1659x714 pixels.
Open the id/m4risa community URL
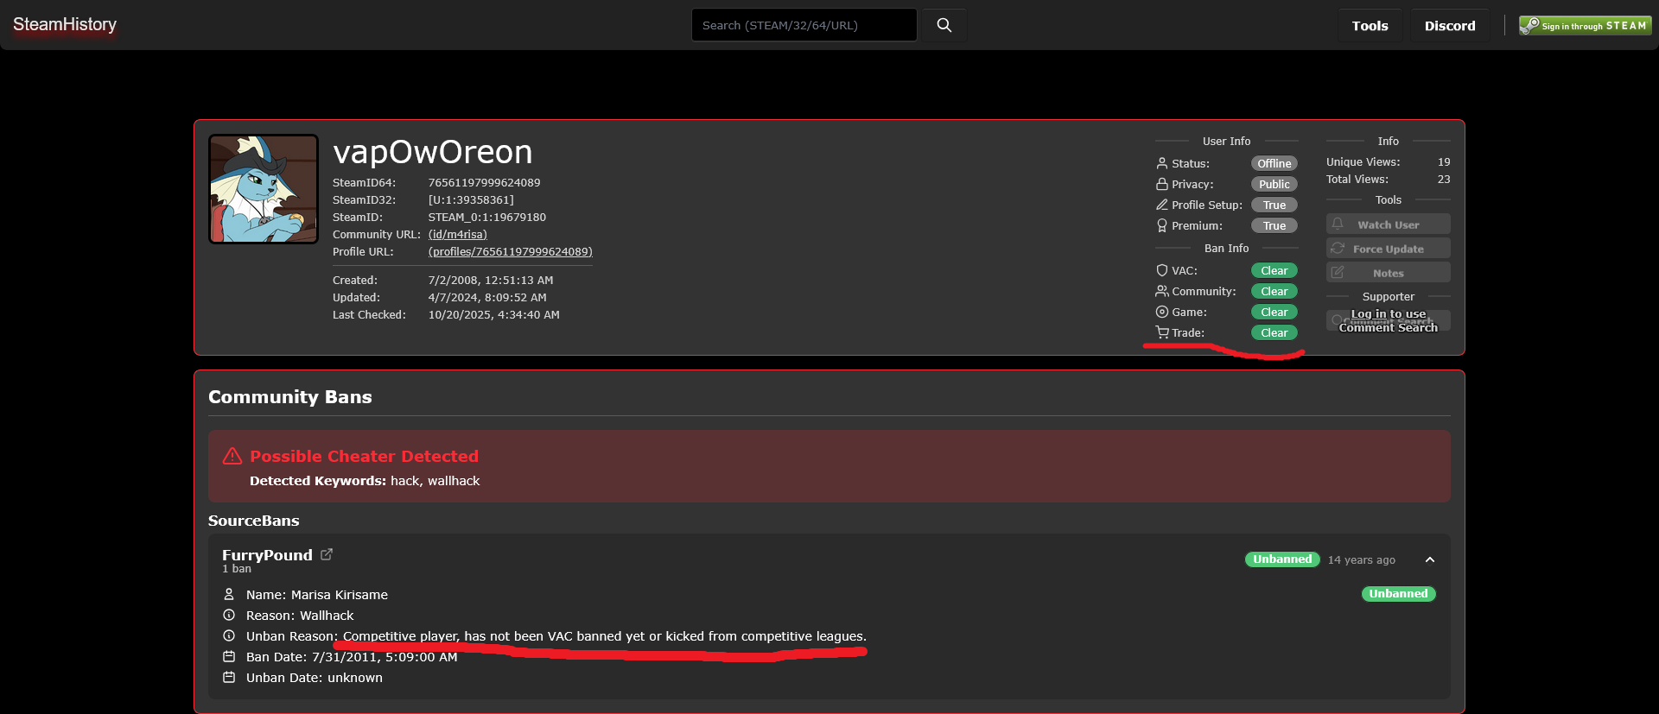point(458,234)
